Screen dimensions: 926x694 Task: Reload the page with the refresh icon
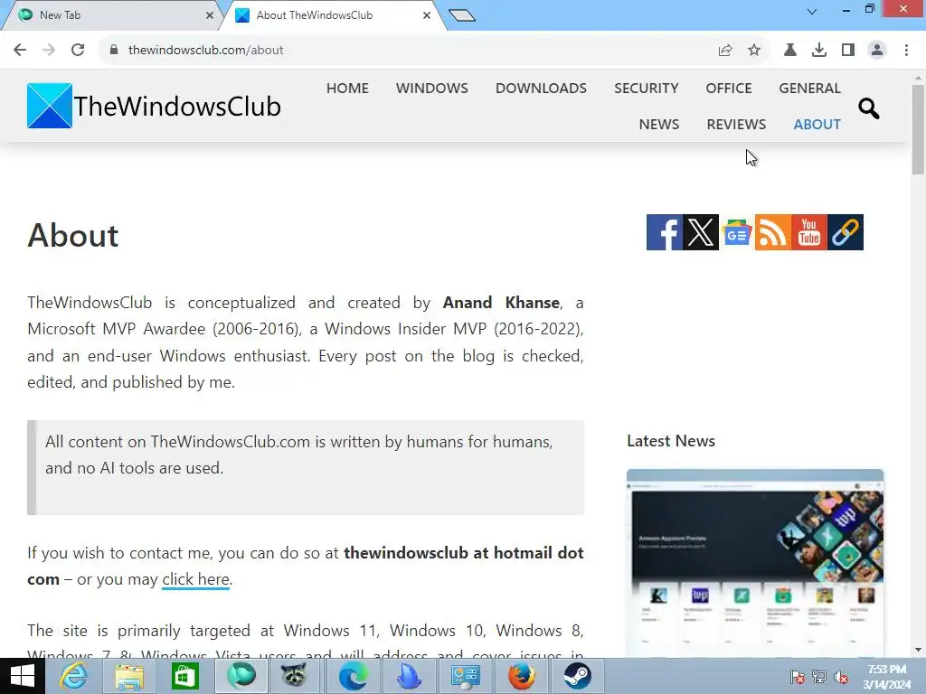point(78,51)
